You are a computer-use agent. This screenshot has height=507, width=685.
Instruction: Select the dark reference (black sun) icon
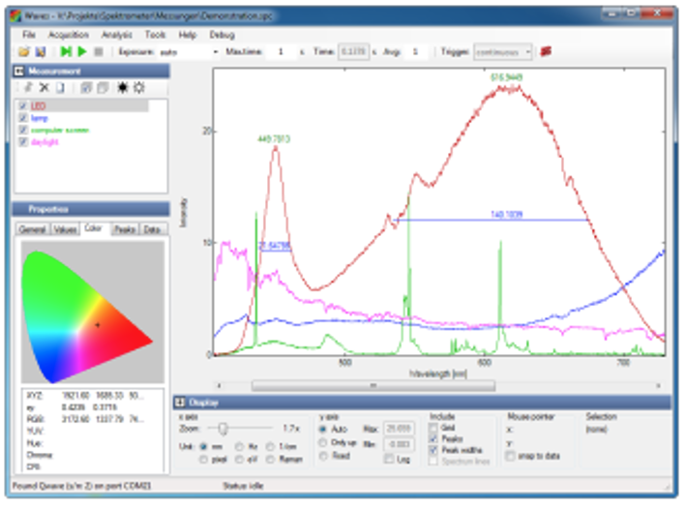[x=123, y=87]
